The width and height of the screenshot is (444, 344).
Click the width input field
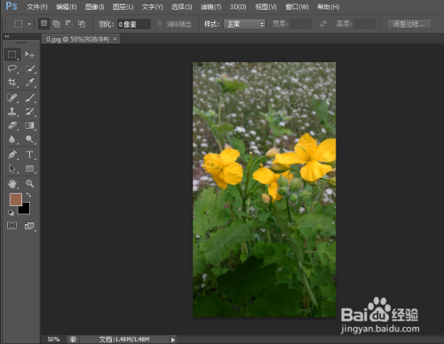pos(300,24)
